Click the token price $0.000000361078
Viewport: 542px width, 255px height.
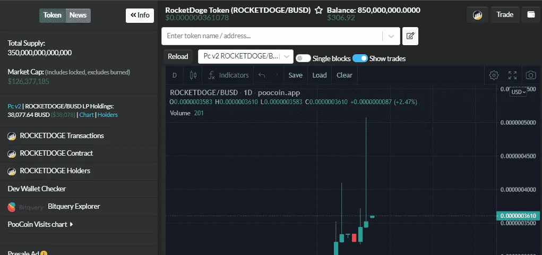pyautogui.click(x=197, y=18)
